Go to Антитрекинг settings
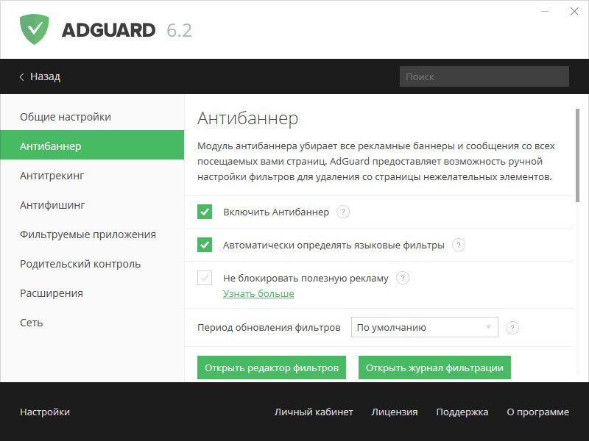 pyautogui.click(x=92, y=176)
